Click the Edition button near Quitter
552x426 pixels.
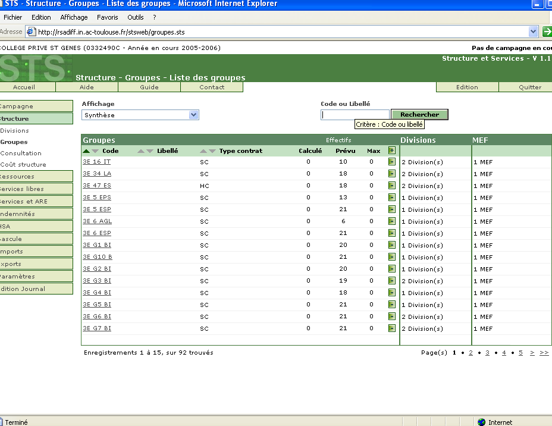click(467, 87)
